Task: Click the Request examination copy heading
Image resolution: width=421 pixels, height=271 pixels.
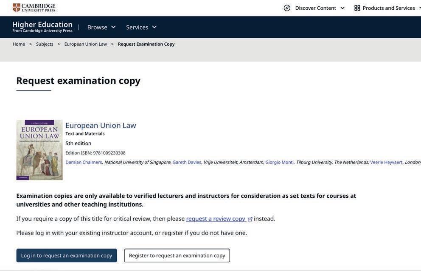Action: [x=78, y=80]
